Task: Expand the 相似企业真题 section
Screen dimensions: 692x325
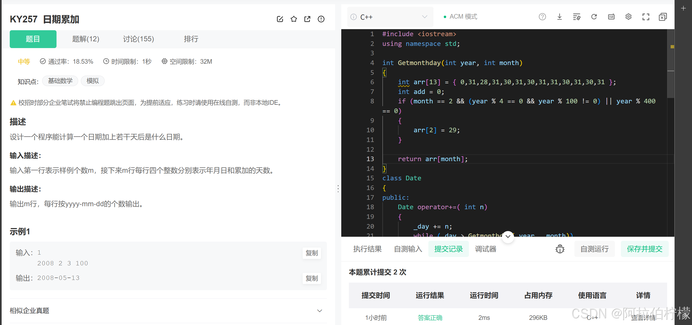Action: click(x=319, y=311)
